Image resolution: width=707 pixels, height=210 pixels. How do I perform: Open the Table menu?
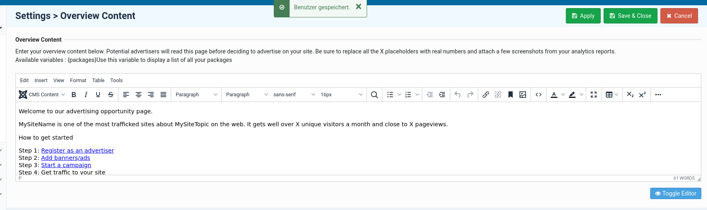coord(98,81)
